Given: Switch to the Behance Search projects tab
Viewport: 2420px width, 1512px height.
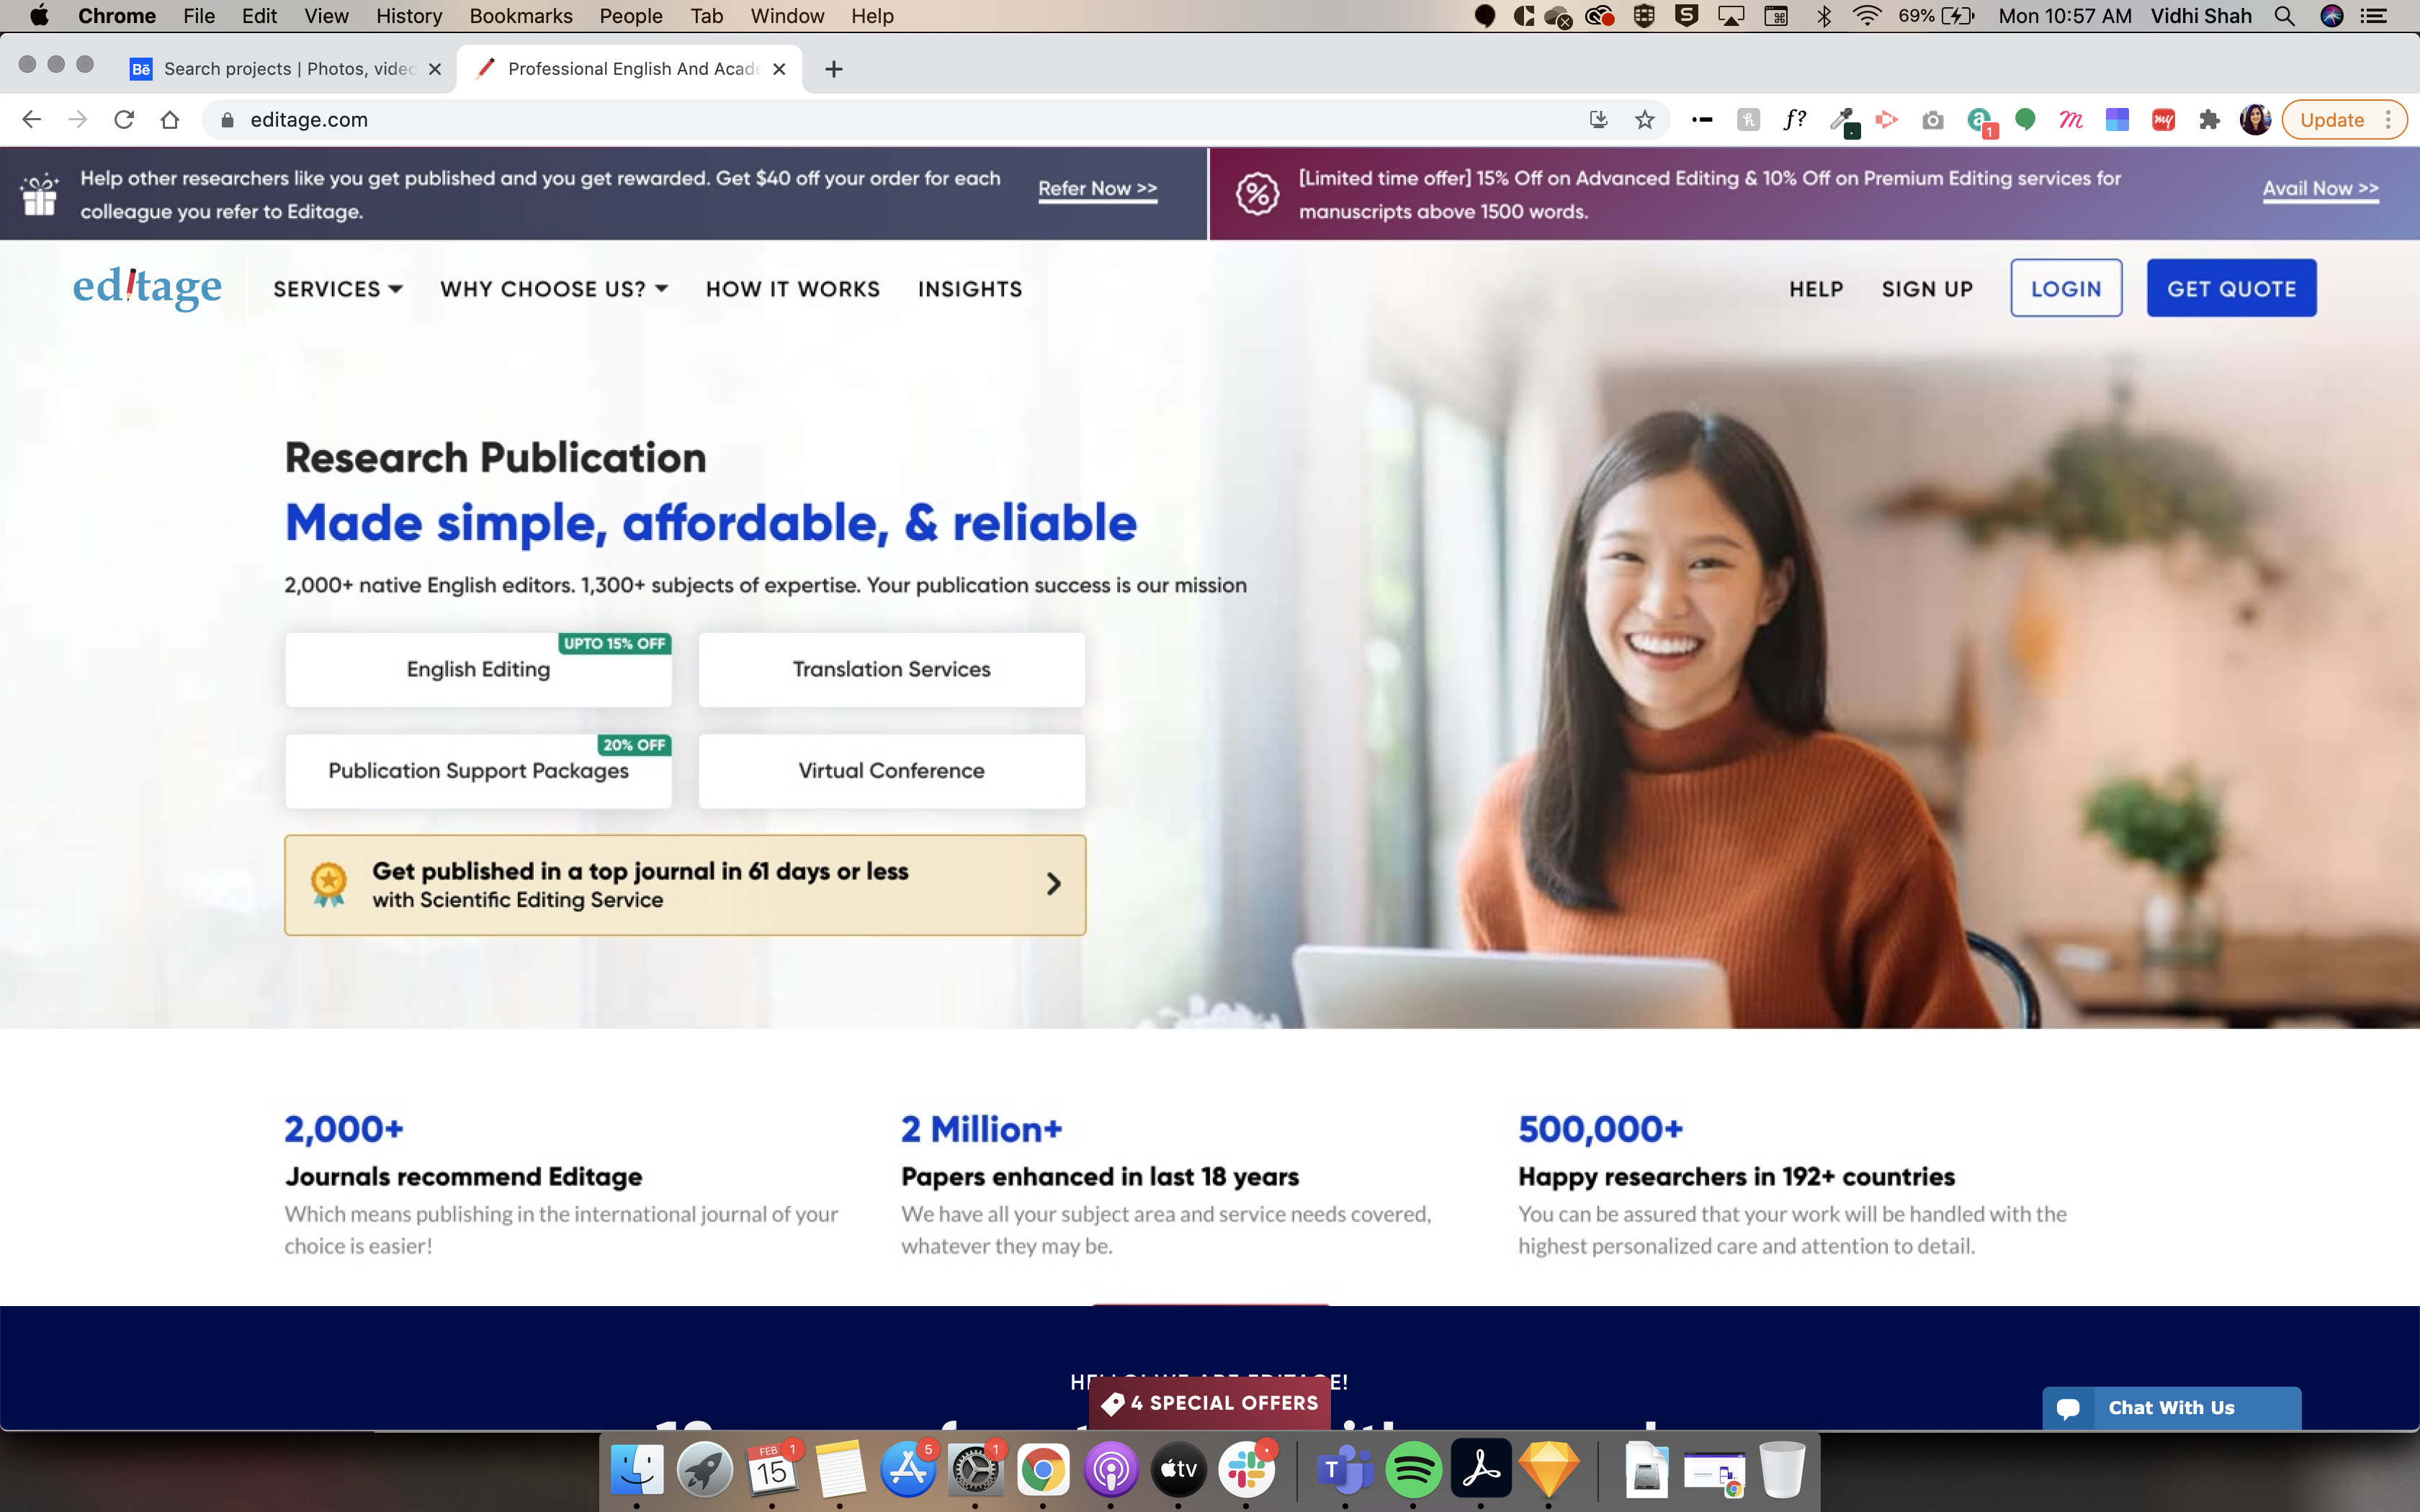Looking at the screenshot, I should coord(287,69).
